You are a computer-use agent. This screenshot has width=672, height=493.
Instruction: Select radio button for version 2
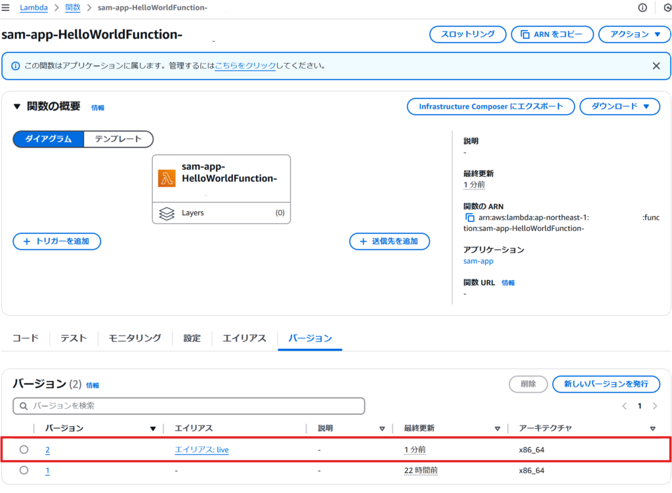24,449
